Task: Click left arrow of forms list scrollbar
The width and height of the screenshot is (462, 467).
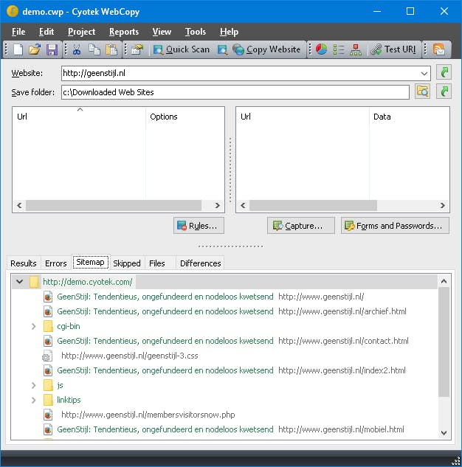Action: click(243, 206)
